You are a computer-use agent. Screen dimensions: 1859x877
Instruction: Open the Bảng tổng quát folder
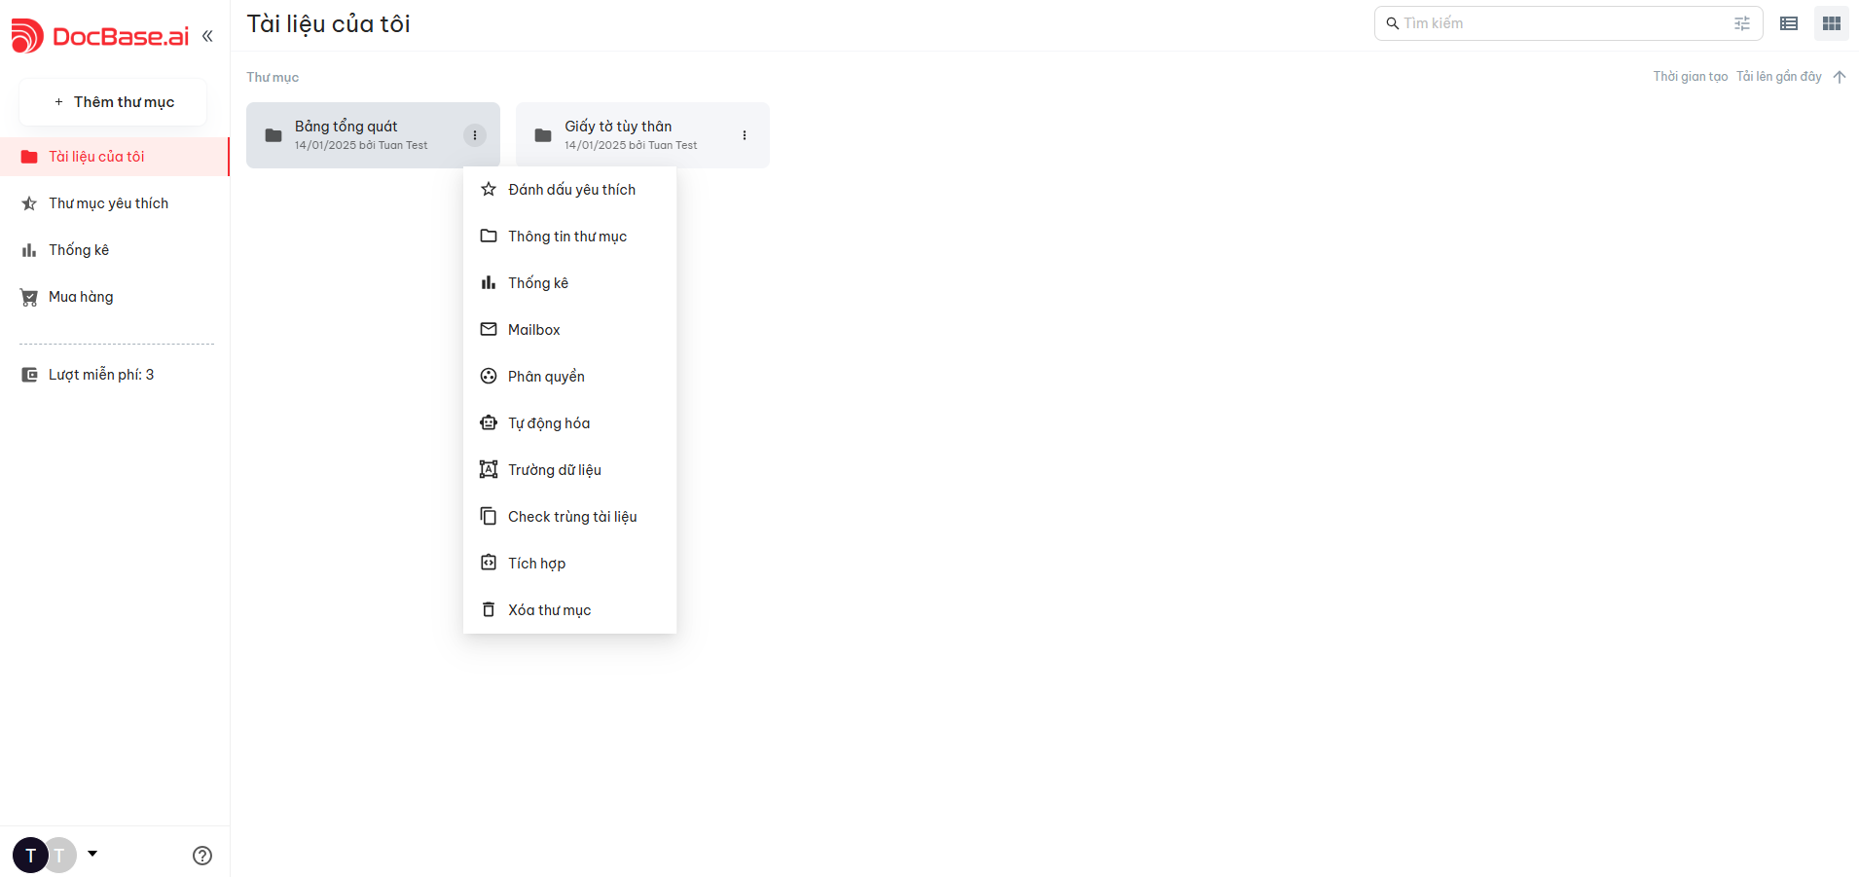click(x=373, y=135)
